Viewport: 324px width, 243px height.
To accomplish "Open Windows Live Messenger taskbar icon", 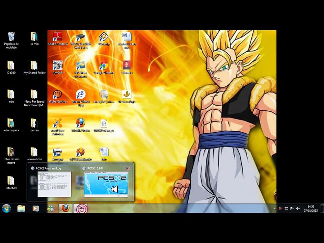I will (50, 208).
